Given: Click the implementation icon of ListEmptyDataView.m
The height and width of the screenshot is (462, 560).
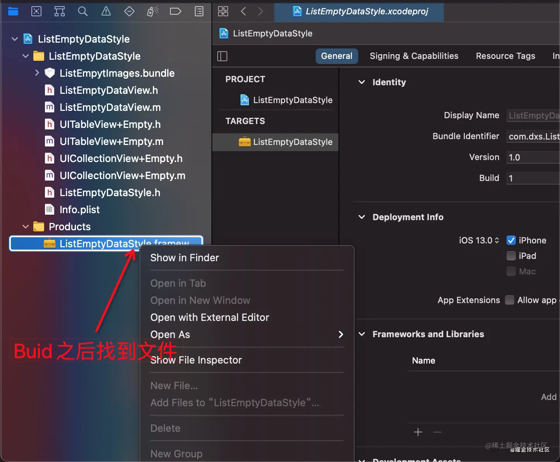Looking at the screenshot, I should 50,107.
